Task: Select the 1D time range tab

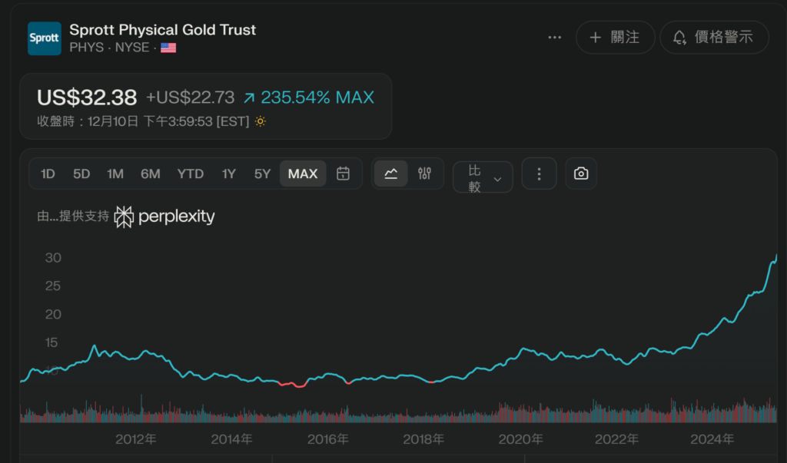Action: click(x=48, y=174)
